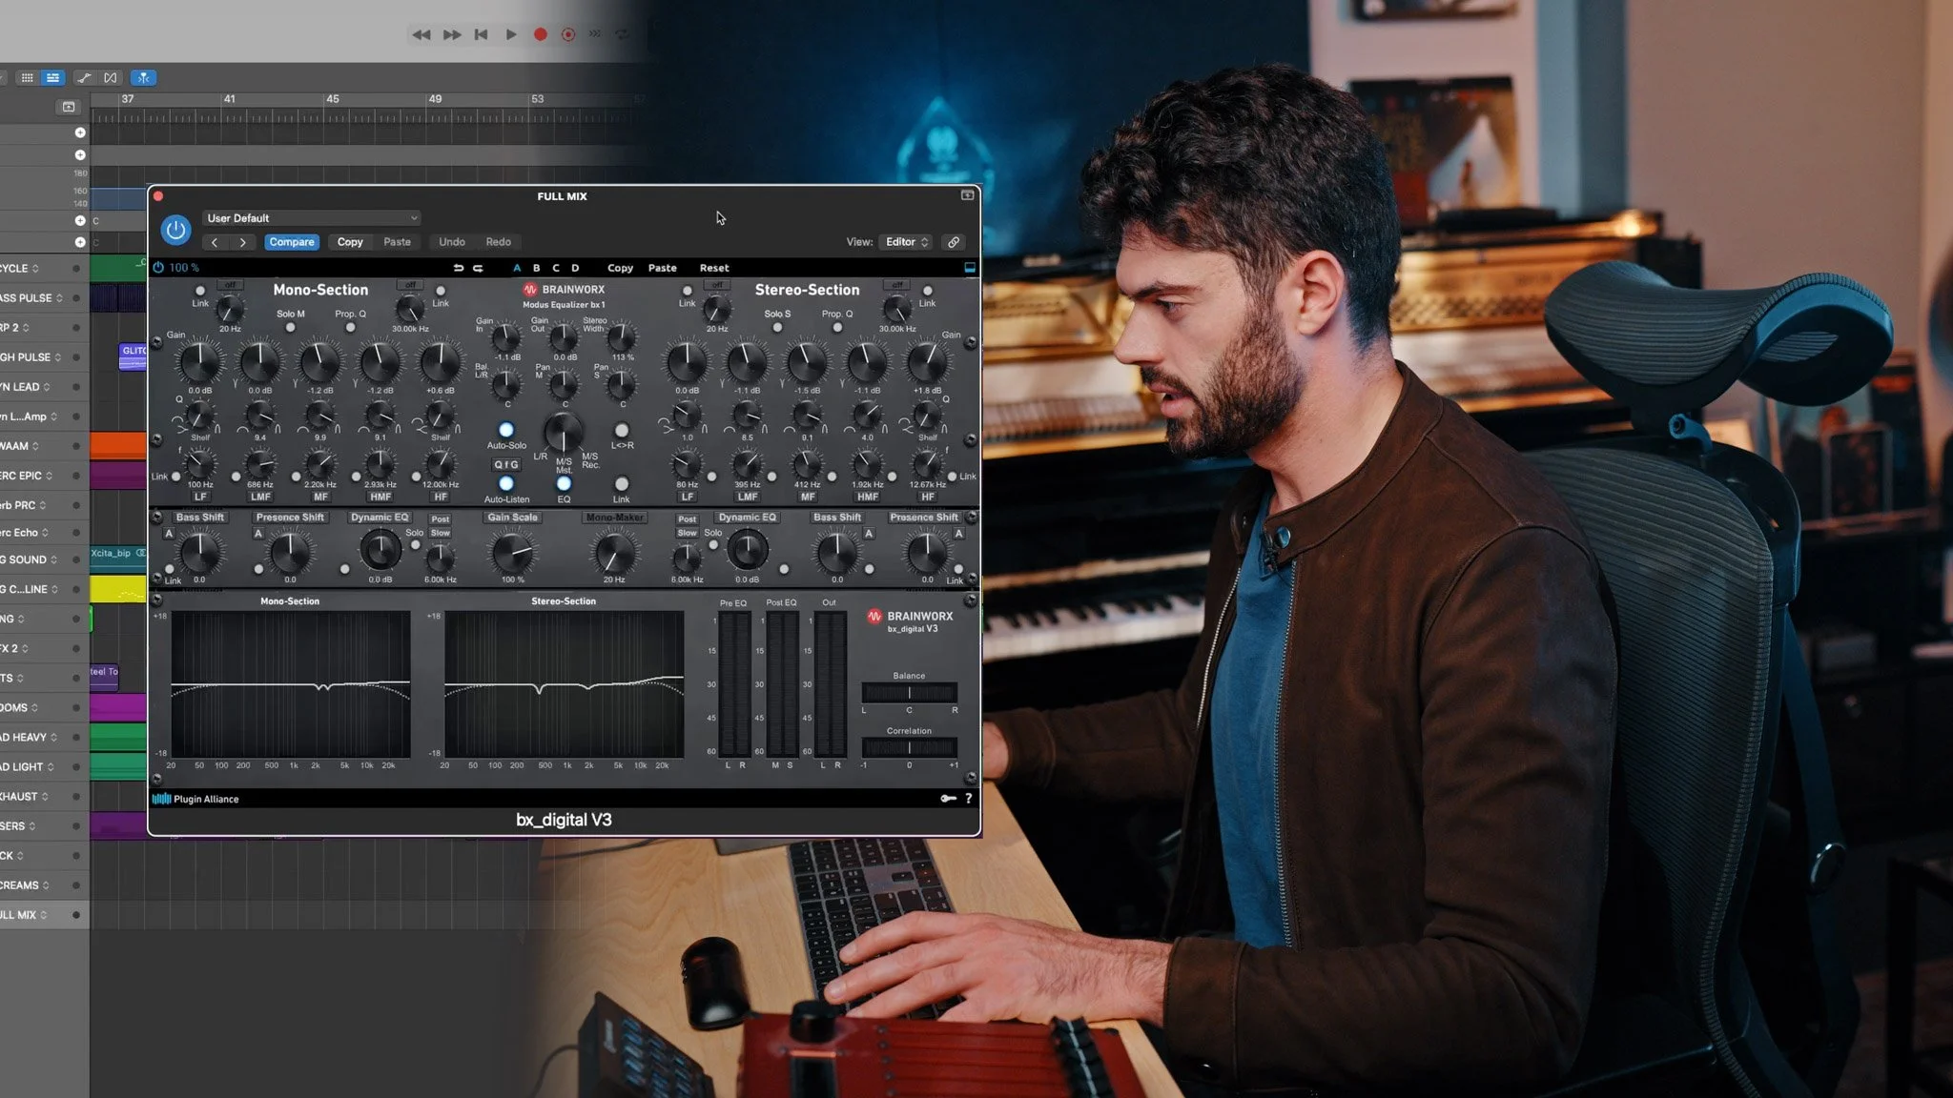Screen dimensions: 1953x1098
Task: Click the Mono-Section EQ curve graph
Action: point(291,684)
